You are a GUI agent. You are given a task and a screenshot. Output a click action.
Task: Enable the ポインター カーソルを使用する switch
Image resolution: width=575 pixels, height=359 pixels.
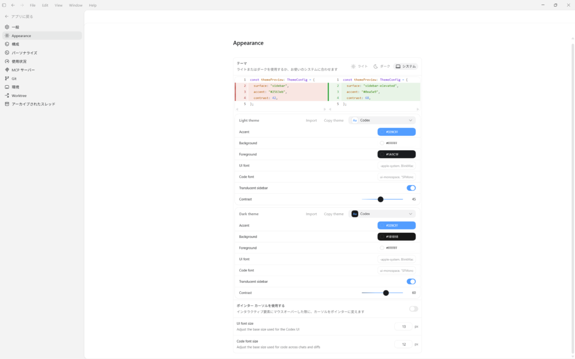pos(413,309)
